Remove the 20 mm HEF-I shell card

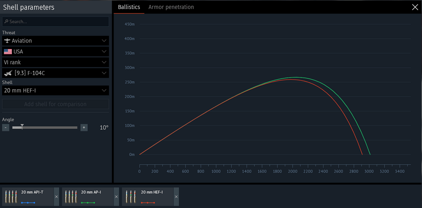tap(176, 197)
